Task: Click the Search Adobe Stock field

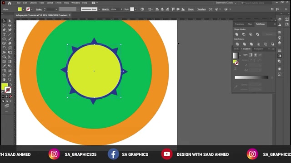Action: [x=256, y=3]
